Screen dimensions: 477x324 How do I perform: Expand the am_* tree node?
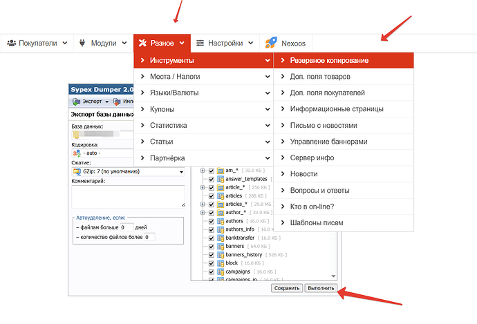[x=203, y=171]
